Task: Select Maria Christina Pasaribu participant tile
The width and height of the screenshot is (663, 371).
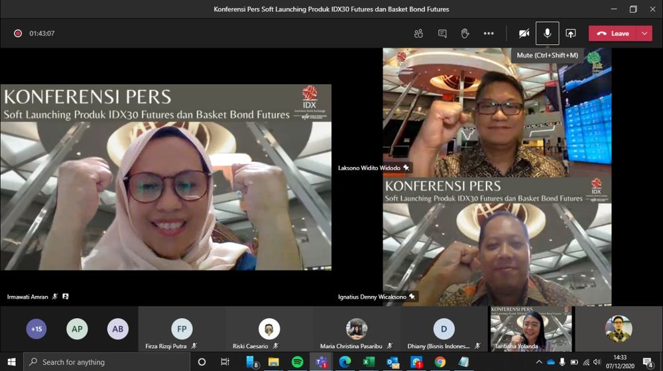Action: 357,329
